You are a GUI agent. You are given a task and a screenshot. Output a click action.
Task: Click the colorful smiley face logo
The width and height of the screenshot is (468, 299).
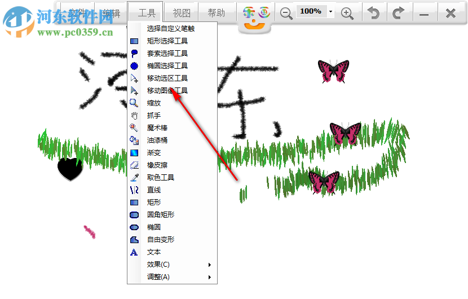(255, 17)
